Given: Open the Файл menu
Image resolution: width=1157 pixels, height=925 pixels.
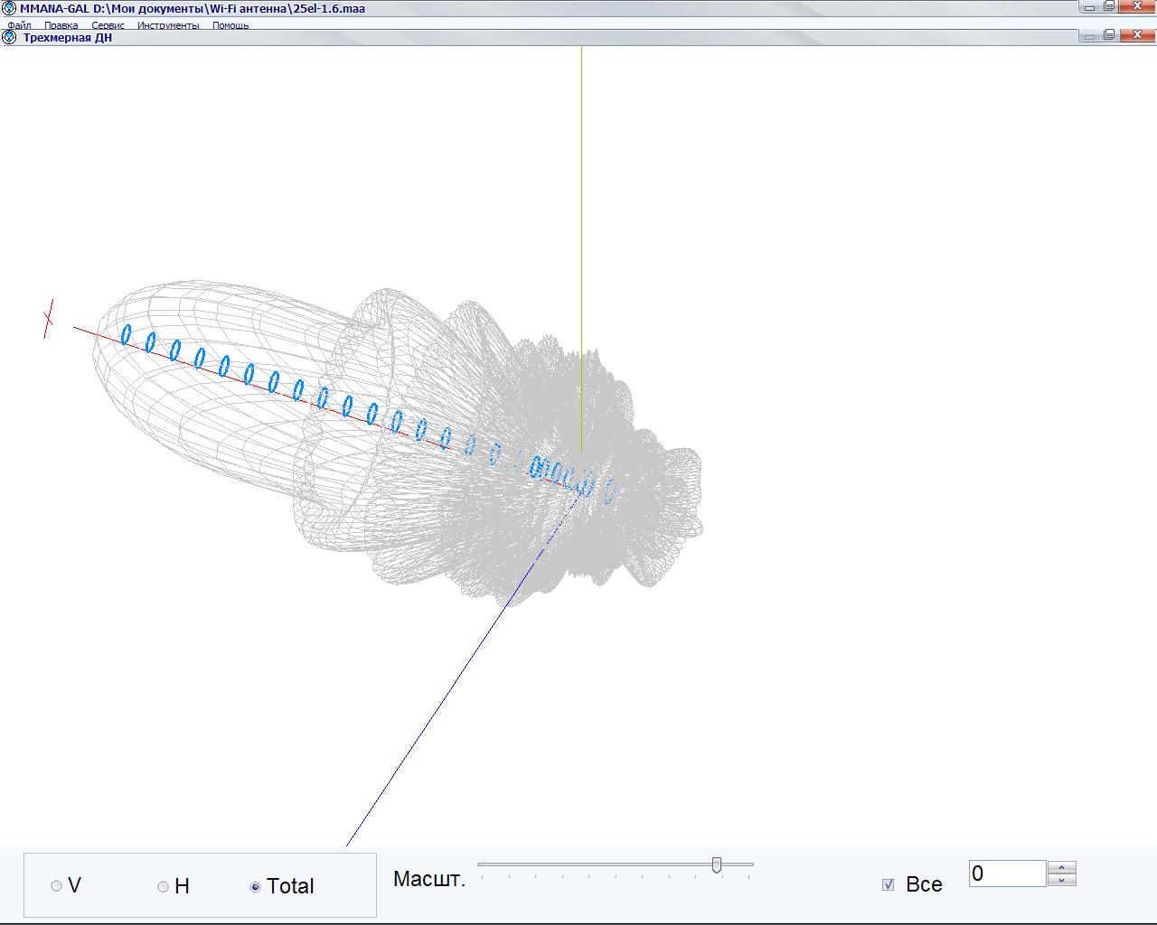Looking at the screenshot, I should tap(19, 25).
